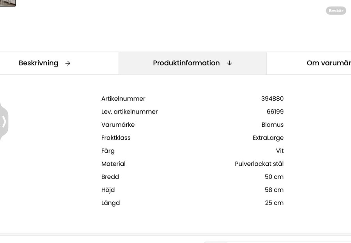Screen dimensions: 351x243
Task: Click the supplier article number 66199
Action: (x=275, y=112)
